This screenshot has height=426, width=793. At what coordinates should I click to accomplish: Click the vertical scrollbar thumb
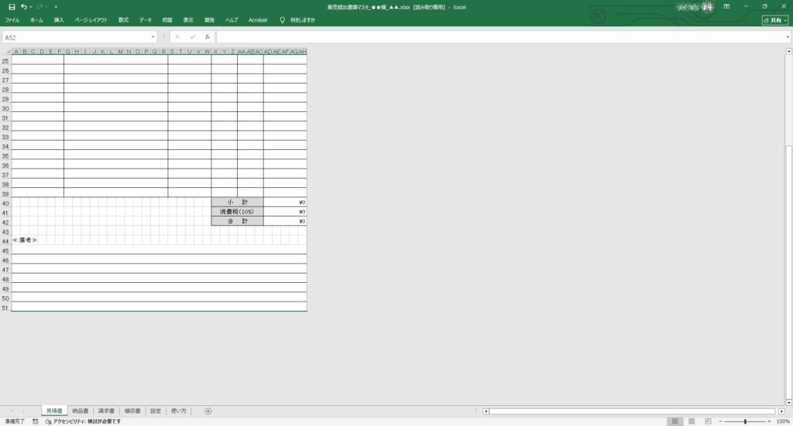coord(788,271)
